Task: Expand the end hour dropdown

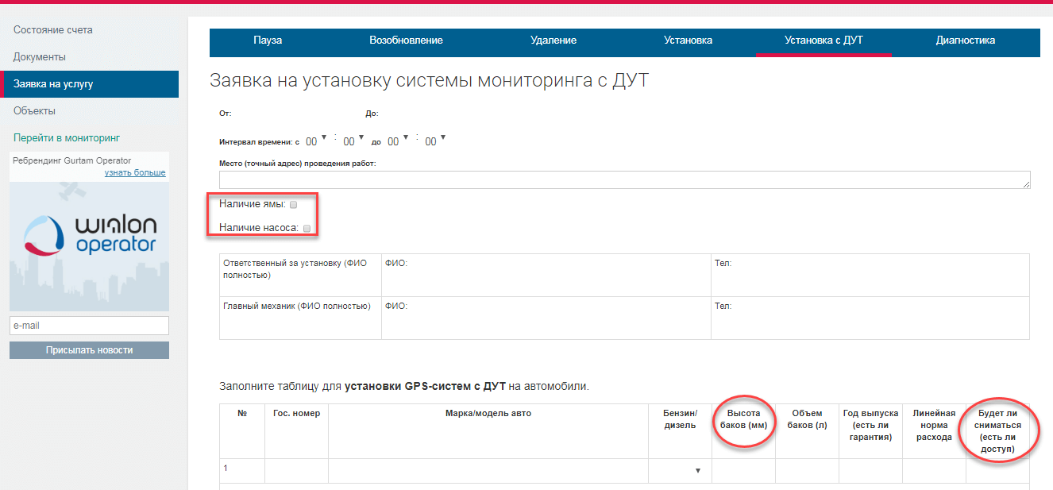Action: click(x=398, y=141)
